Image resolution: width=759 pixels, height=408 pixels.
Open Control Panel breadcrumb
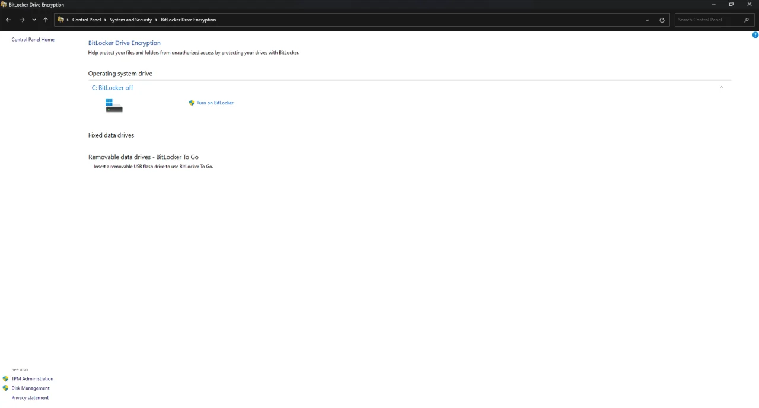click(x=87, y=20)
